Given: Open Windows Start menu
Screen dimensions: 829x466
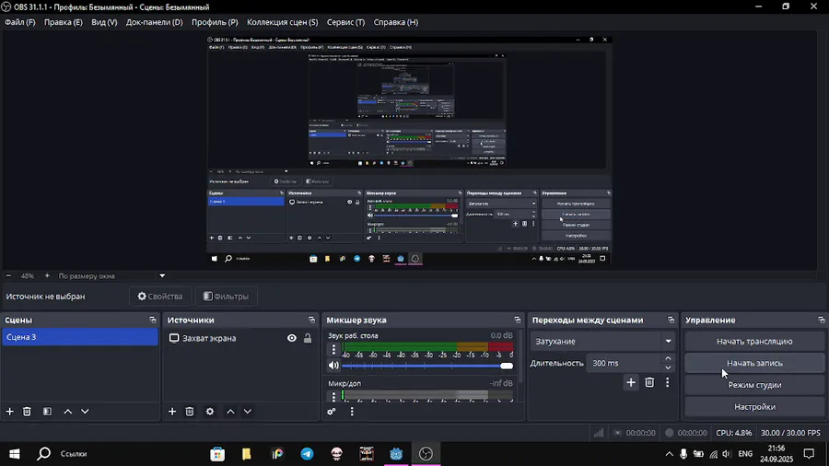Looking at the screenshot, I should 14,454.
